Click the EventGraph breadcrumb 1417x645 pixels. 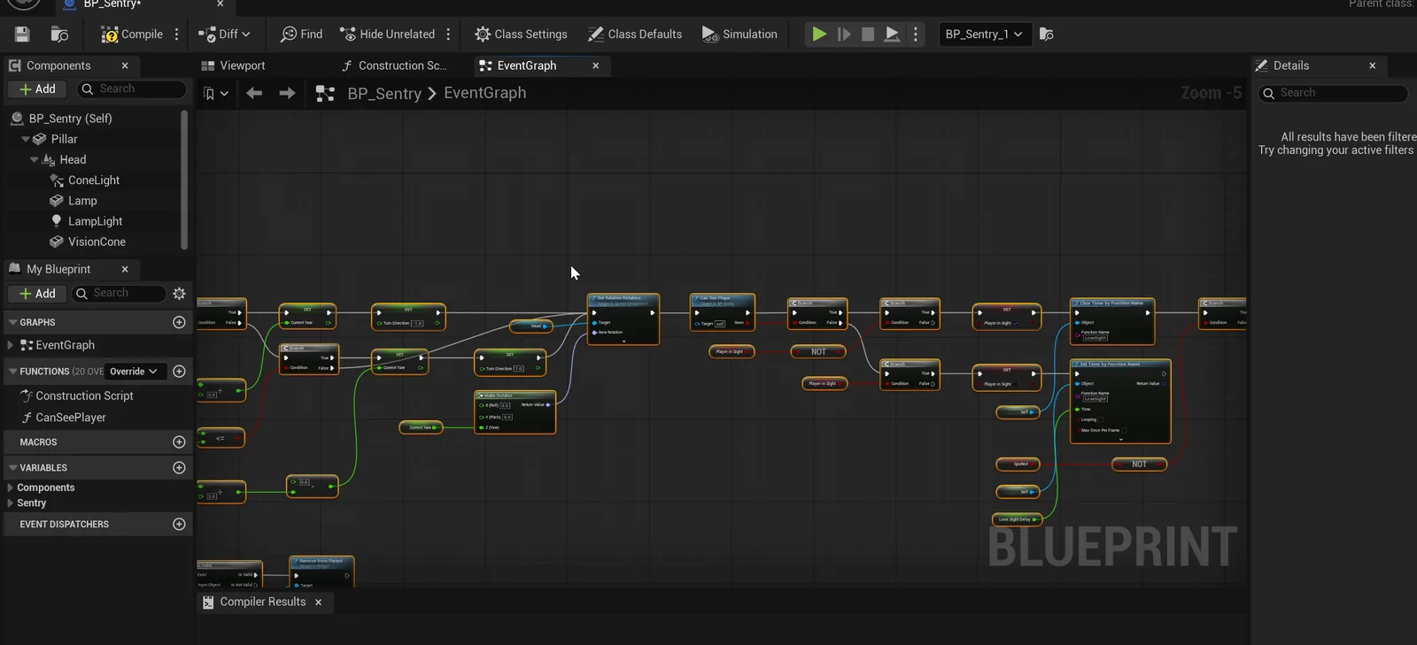click(484, 93)
